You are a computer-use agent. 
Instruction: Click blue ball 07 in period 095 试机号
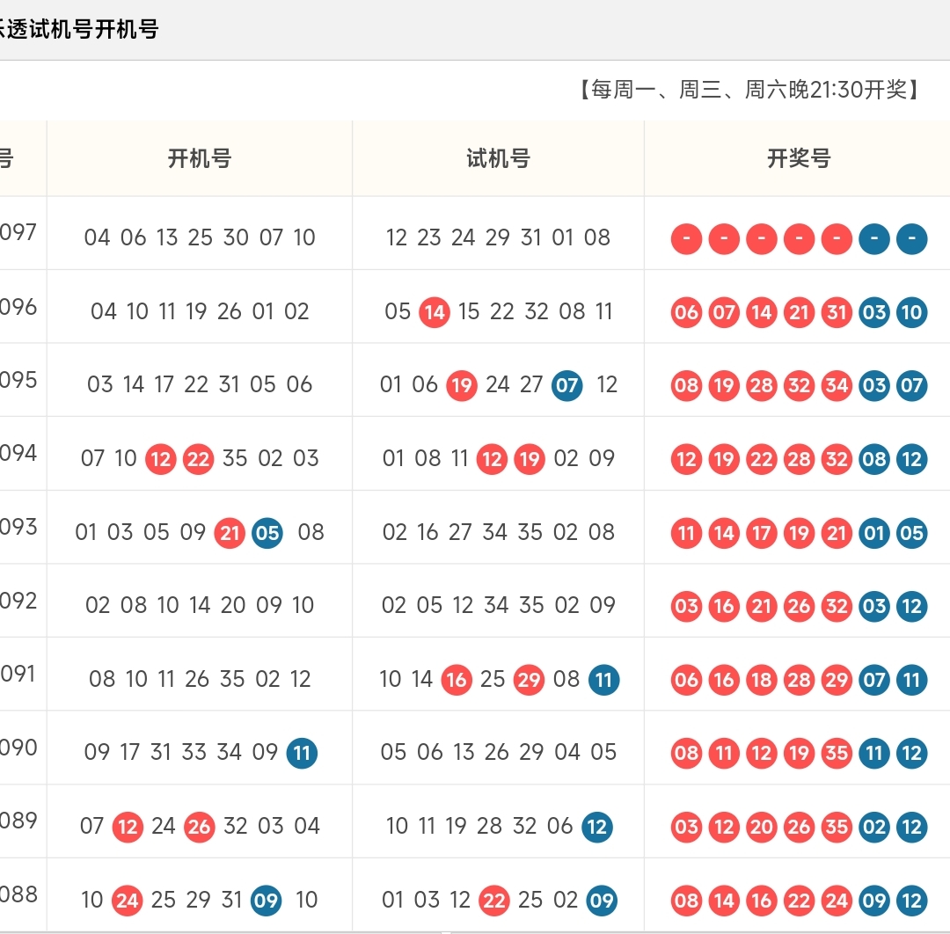(x=567, y=385)
